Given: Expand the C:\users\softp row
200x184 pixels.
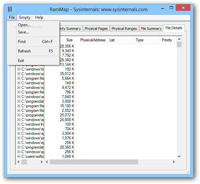Looking at the screenshot, I should point(19,156).
